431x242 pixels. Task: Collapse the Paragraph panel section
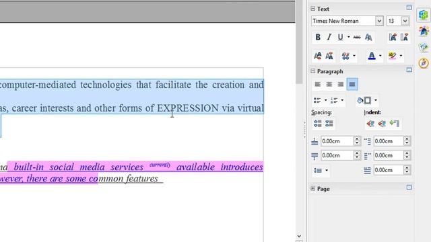click(312, 71)
